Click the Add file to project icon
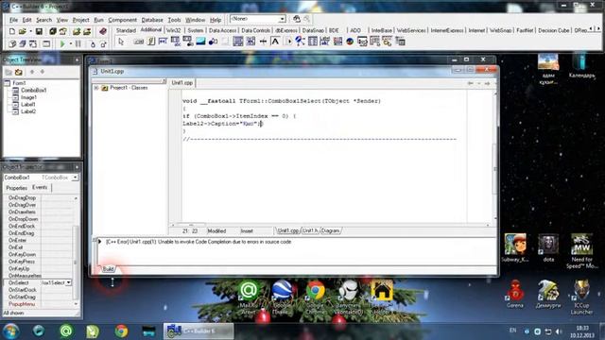 click(x=77, y=31)
